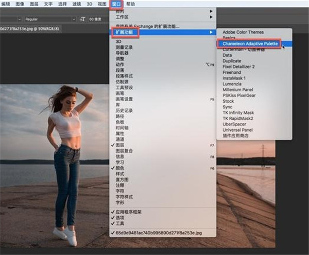Expand the 工作区 submenu
309x255 pixels.
163,17
